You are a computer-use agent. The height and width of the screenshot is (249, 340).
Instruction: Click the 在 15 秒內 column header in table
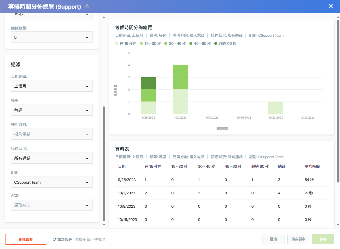tap(153, 166)
